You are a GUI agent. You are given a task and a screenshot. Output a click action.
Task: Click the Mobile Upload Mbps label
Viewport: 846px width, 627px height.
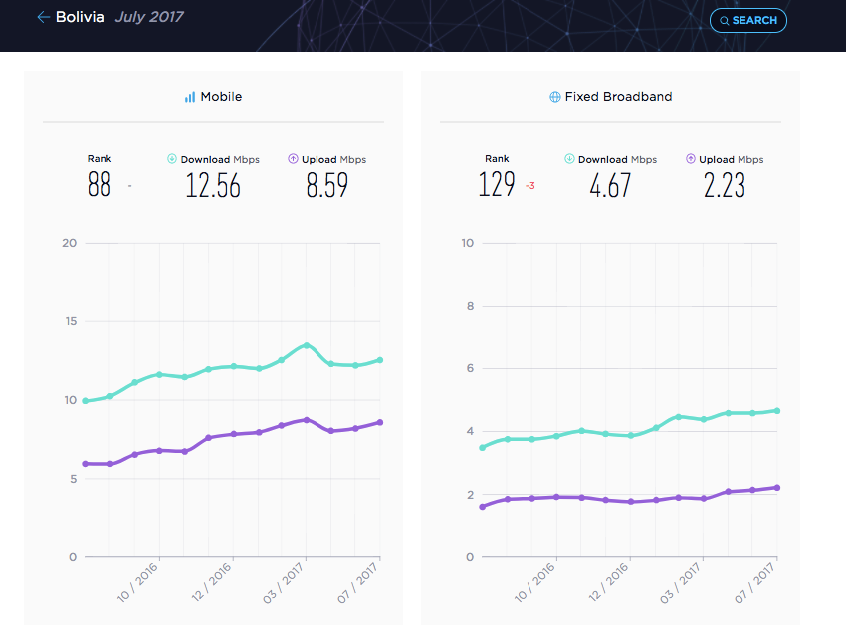coord(334,159)
